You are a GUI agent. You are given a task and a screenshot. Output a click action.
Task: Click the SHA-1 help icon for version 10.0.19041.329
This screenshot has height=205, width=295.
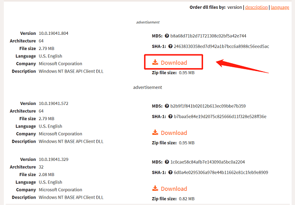click(x=170, y=172)
